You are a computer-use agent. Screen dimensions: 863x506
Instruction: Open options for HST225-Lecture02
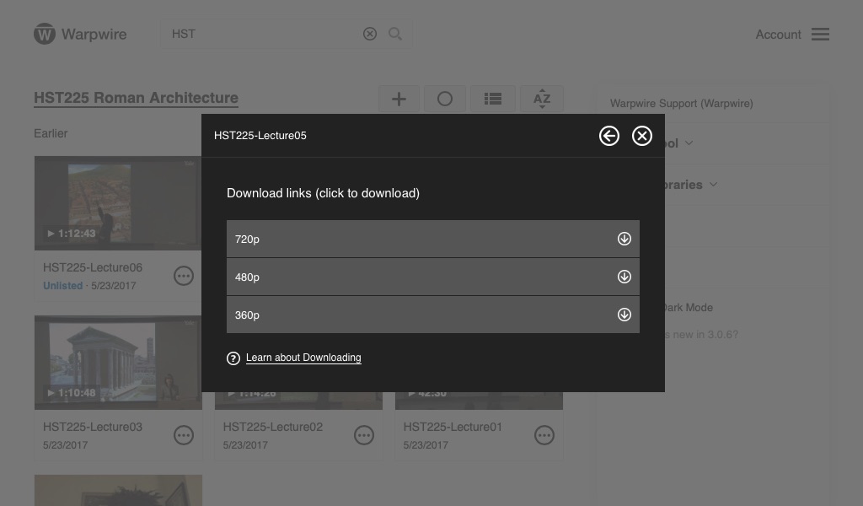[x=364, y=435]
